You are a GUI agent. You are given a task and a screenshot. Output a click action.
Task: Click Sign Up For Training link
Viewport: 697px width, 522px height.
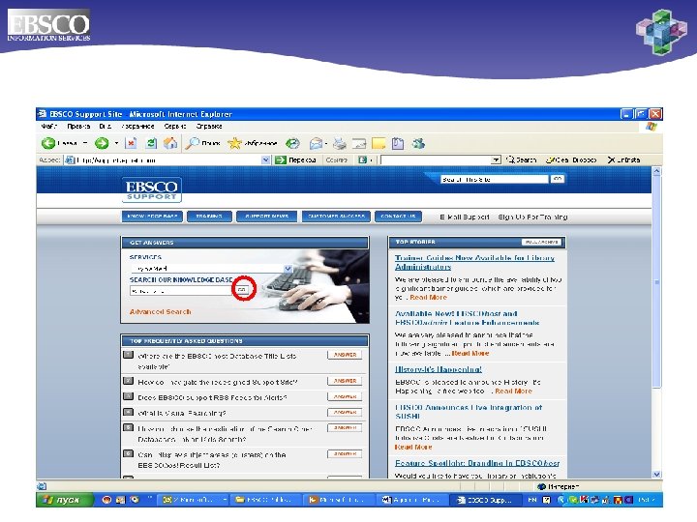tap(532, 217)
